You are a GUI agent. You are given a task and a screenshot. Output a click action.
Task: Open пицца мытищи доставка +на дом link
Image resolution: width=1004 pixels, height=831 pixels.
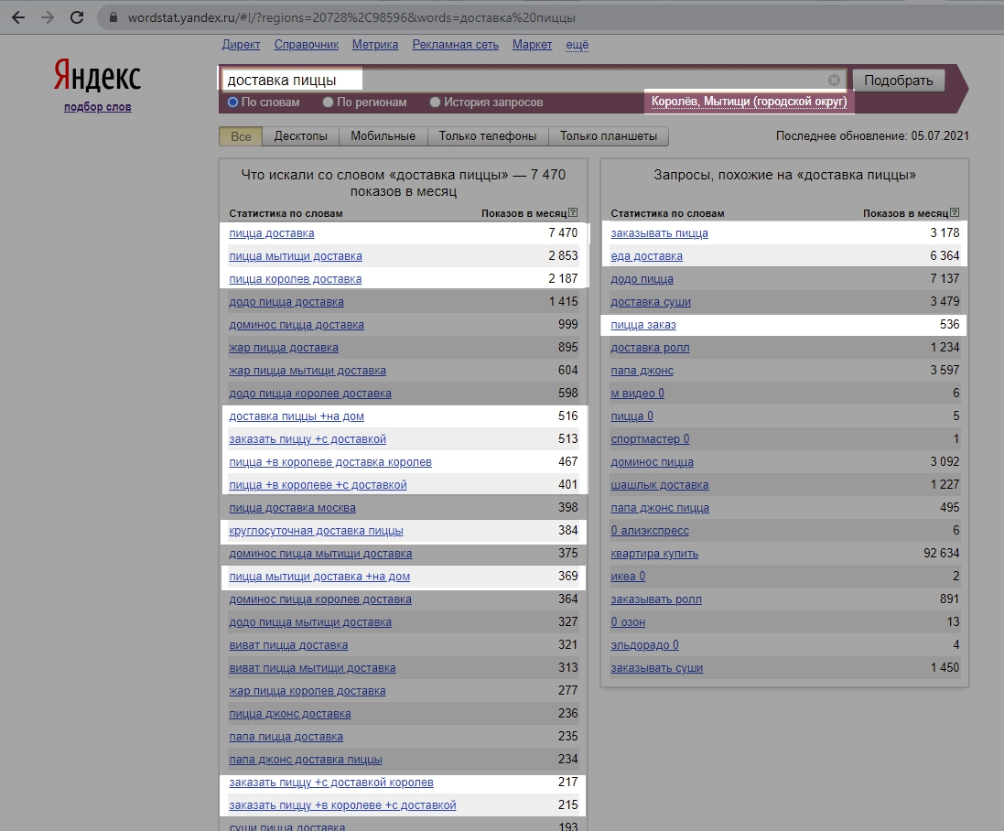coord(319,577)
